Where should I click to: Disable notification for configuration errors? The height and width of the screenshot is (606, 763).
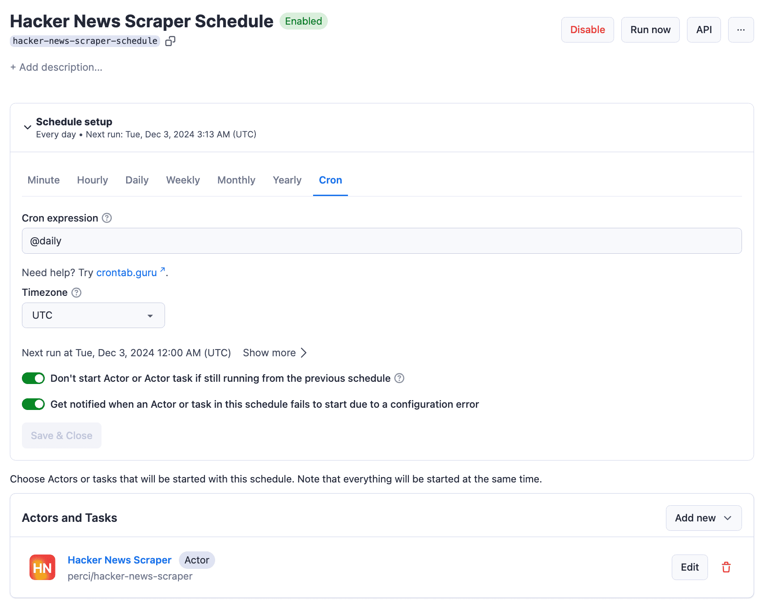pyautogui.click(x=33, y=404)
